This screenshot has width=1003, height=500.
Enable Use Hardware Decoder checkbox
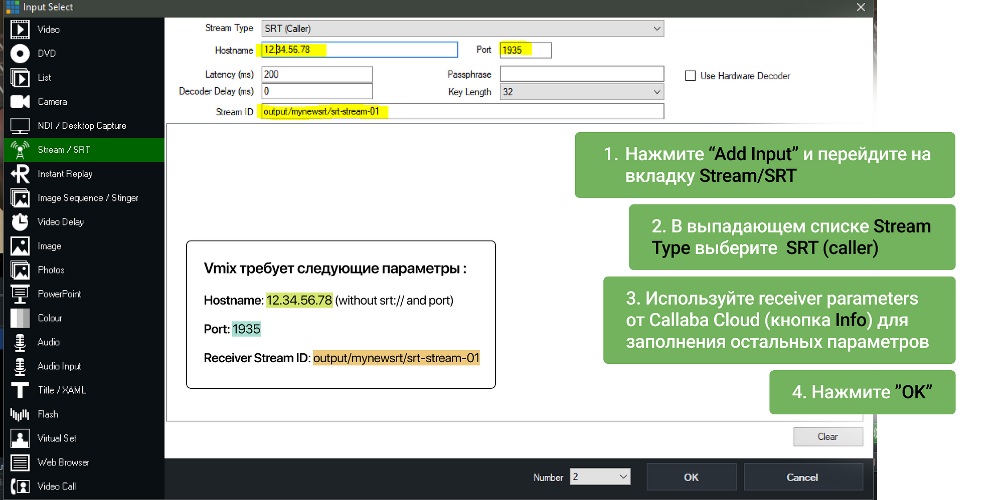(691, 76)
